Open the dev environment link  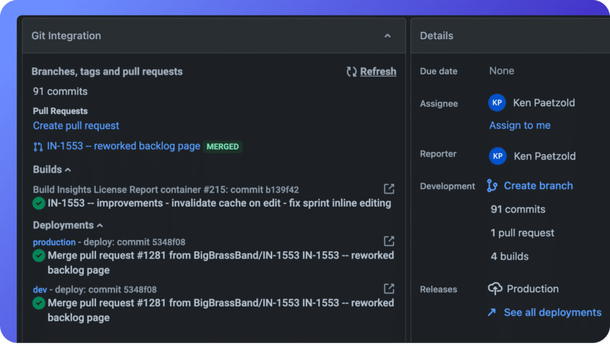(x=40, y=289)
